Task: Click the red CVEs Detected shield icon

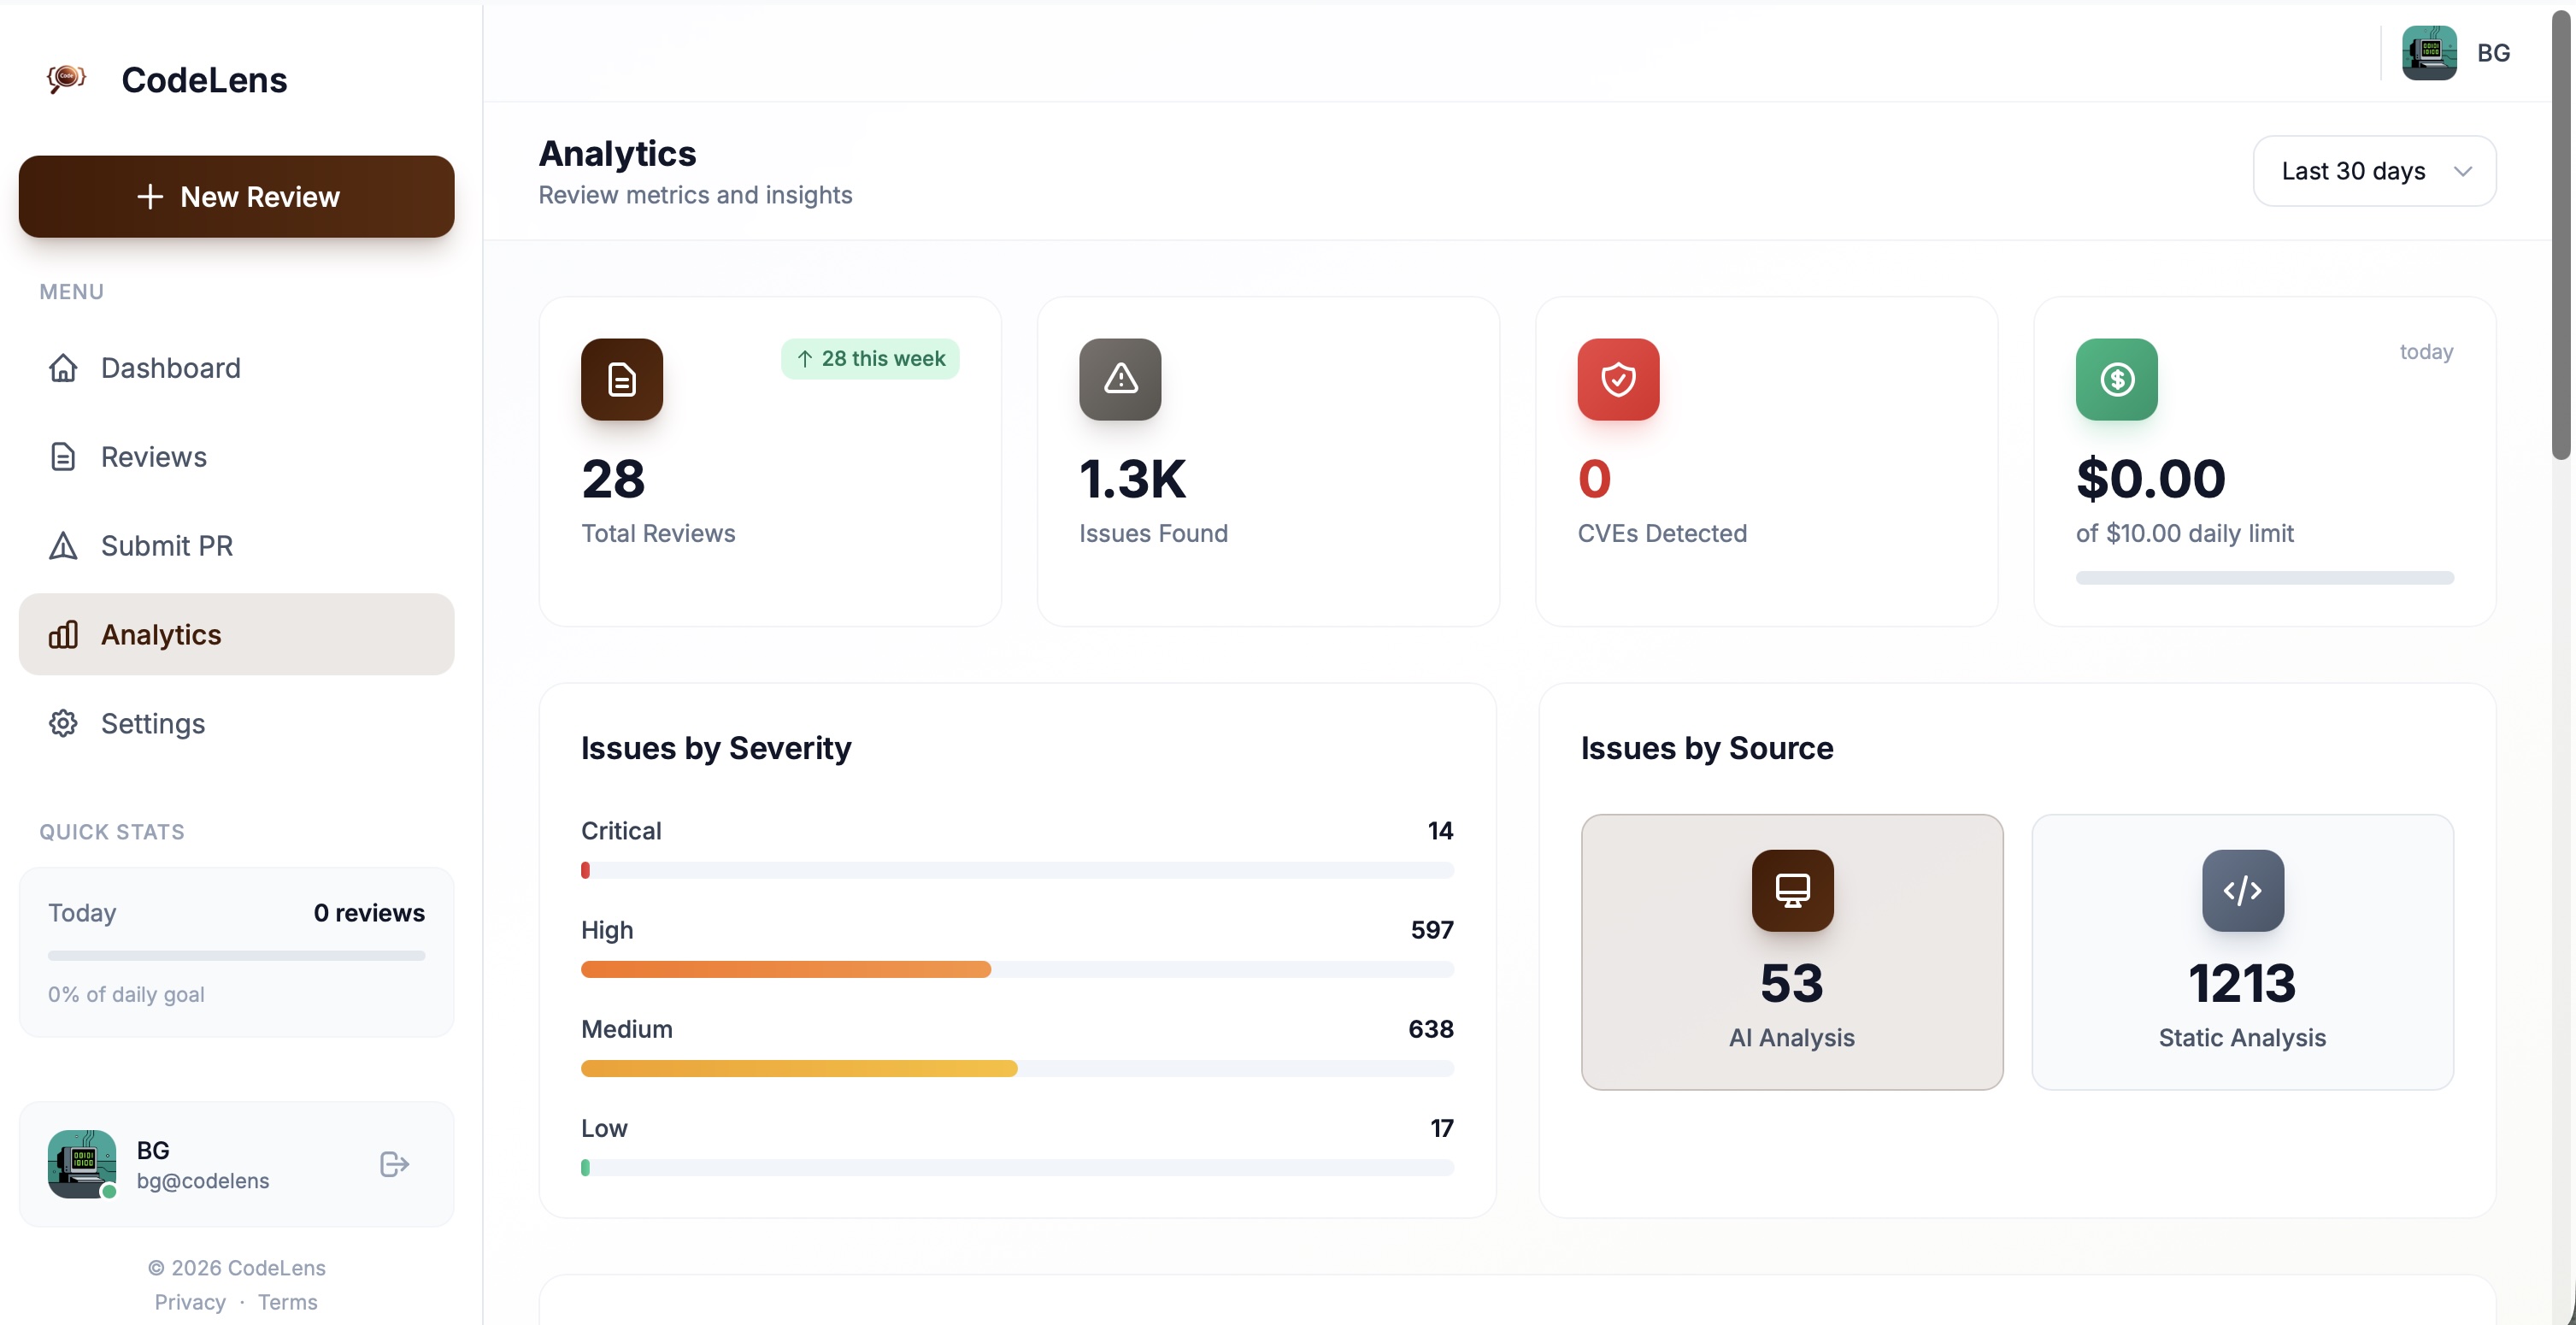Action: coord(1617,379)
